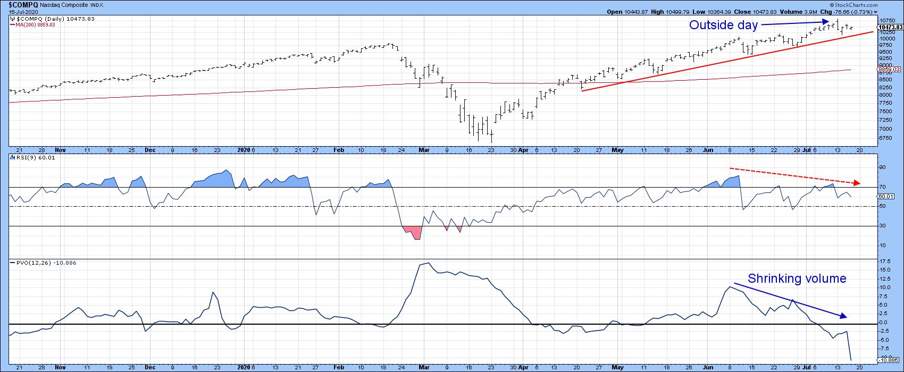Click the -10.886 PVO value axis label
Viewport: 904px width, 372px height.
[889, 360]
